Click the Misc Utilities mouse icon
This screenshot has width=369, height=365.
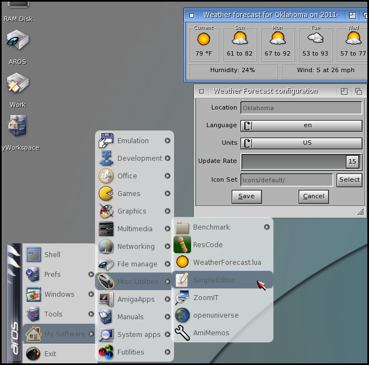coord(106,281)
